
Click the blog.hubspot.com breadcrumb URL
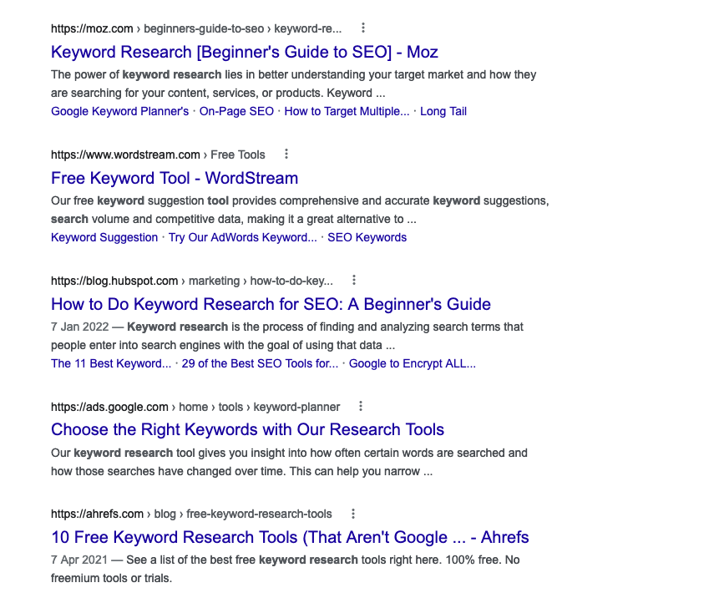pyautogui.click(x=192, y=281)
